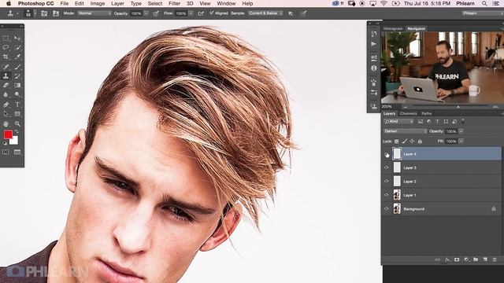Switch to the Histogram tab
504x283 pixels.
pyautogui.click(x=393, y=28)
